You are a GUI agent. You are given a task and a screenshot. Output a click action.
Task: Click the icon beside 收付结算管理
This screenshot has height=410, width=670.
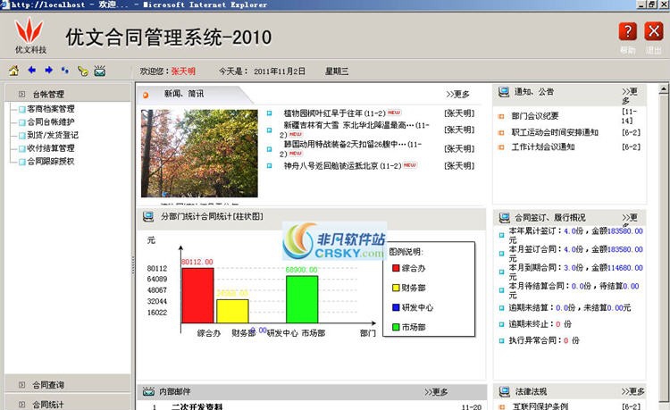point(21,149)
